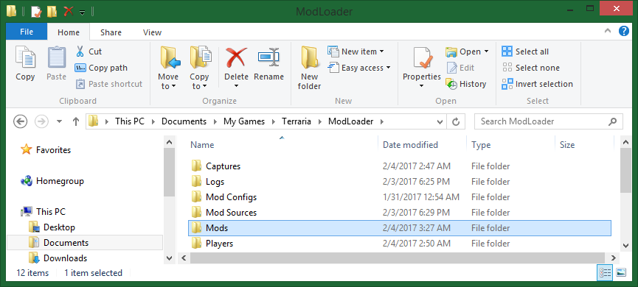Screen dimensions: 638x287
Task: Click the Rename icon
Action: pos(268,57)
